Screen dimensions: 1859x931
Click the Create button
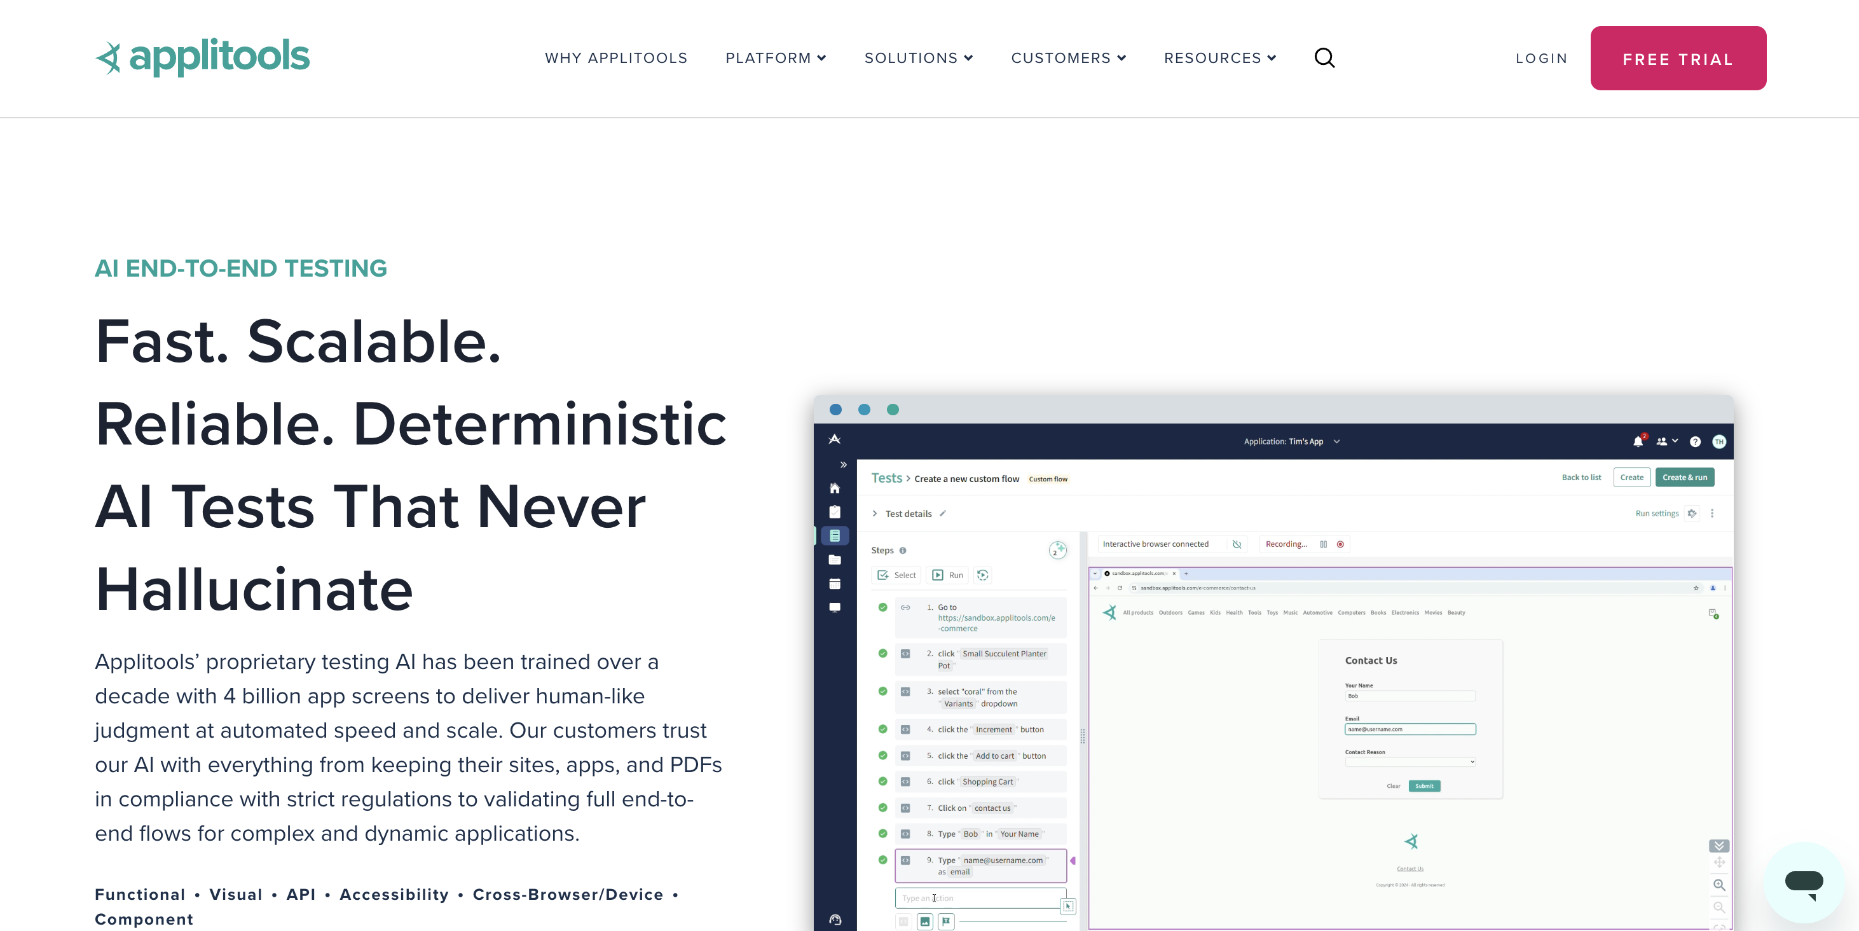tap(1631, 477)
